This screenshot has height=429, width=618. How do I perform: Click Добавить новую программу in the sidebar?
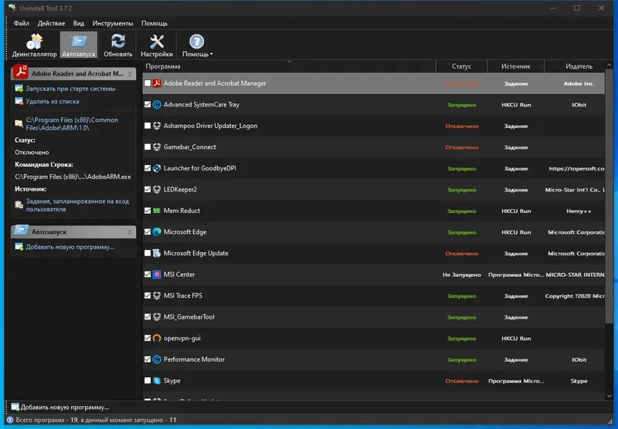[x=70, y=247]
